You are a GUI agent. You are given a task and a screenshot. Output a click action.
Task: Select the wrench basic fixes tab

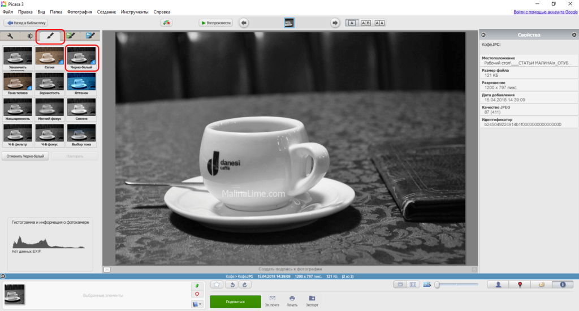[11, 36]
